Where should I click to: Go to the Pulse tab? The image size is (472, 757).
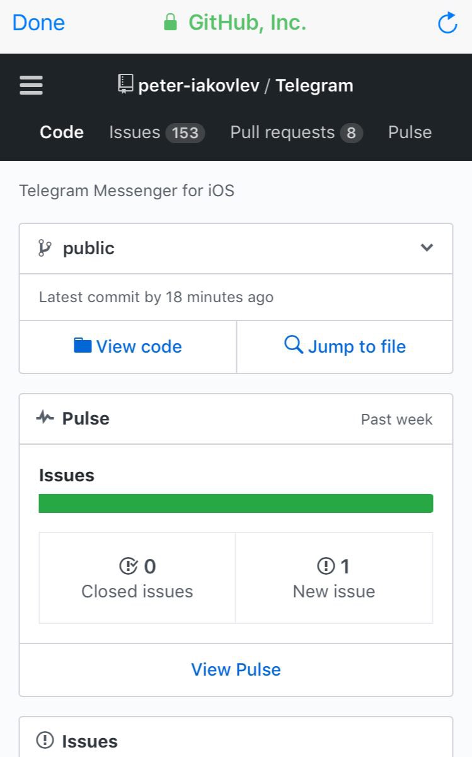[x=410, y=132]
